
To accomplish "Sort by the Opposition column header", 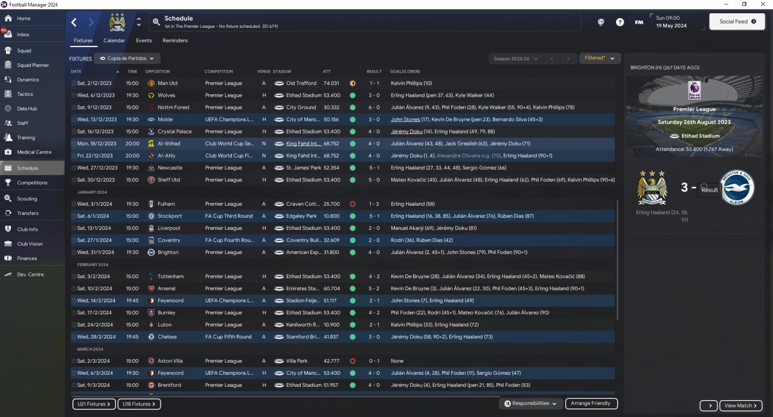I will point(158,71).
